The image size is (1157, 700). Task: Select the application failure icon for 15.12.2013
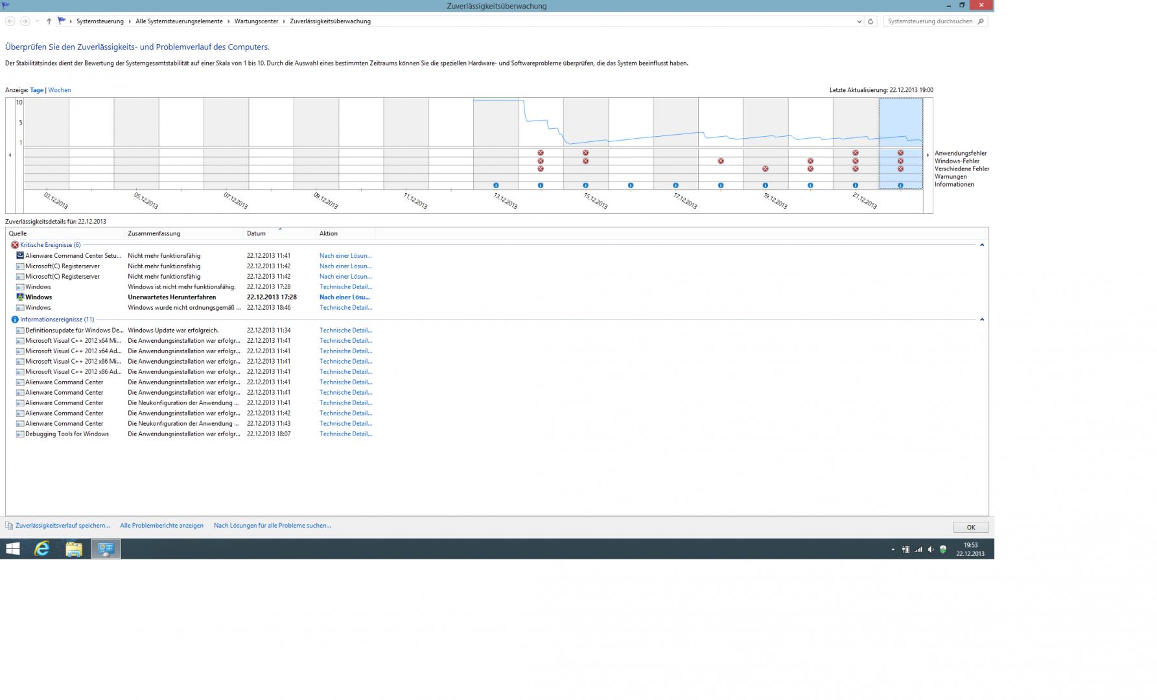pyautogui.click(x=585, y=153)
